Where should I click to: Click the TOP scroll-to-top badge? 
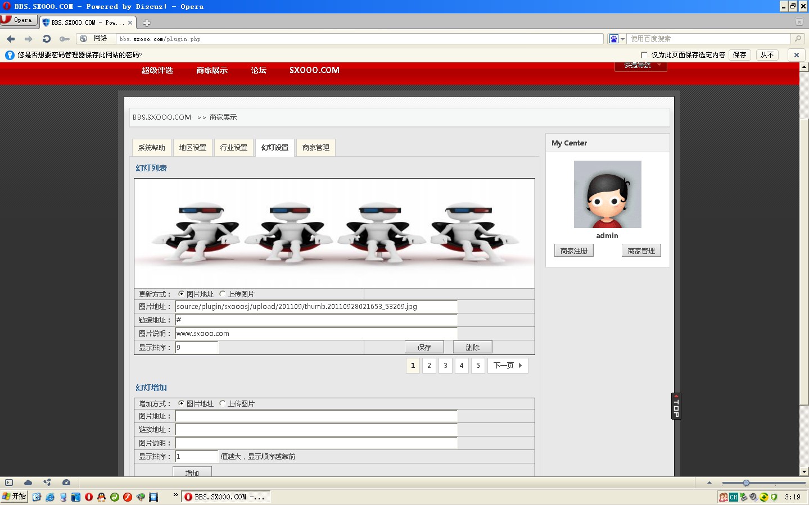click(x=676, y=406)
